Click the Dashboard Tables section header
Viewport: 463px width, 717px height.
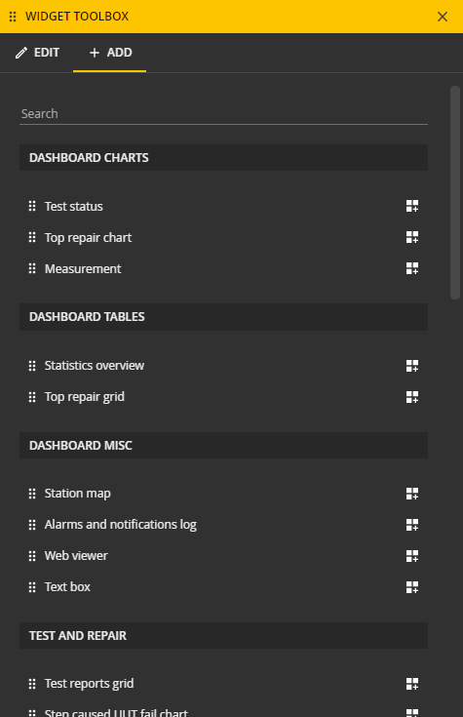(x=223, y=317)
